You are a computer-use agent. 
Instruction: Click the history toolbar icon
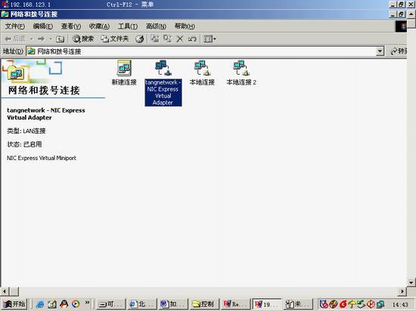(x=140, y=39)
